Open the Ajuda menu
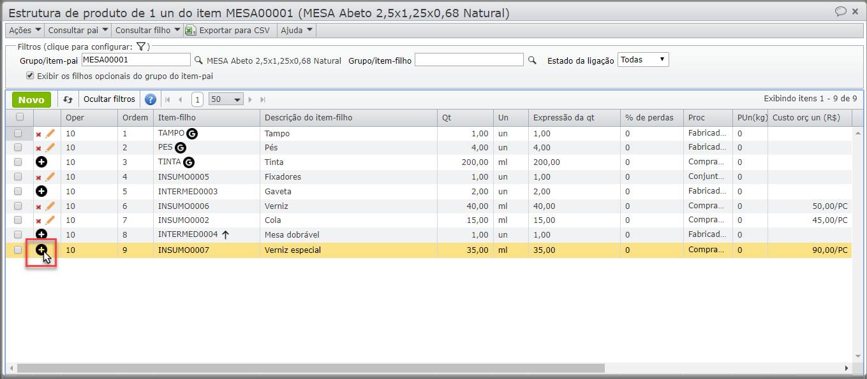The image size is (867, 379). [x=297, y=30]
